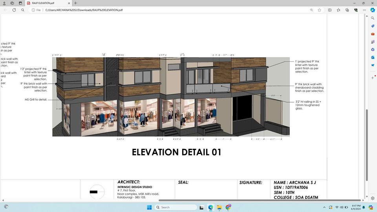Open the widgets icon at the taskbar start
377x212 pixels.
tap(6, 207)
